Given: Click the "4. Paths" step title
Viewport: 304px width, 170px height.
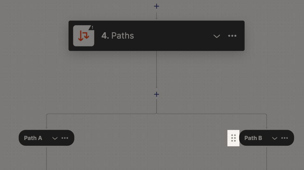Looking at the screenshot, I should (x=118, y=36).
